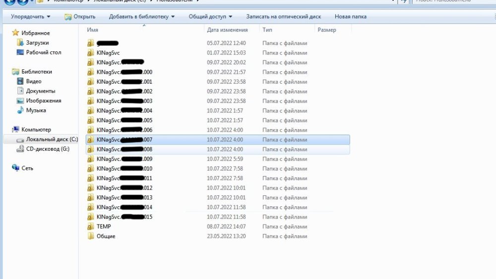Viewport: 496px width, 279px height.
Task: Open the Упорядочить dropdown menu
Action: point(30,16)
